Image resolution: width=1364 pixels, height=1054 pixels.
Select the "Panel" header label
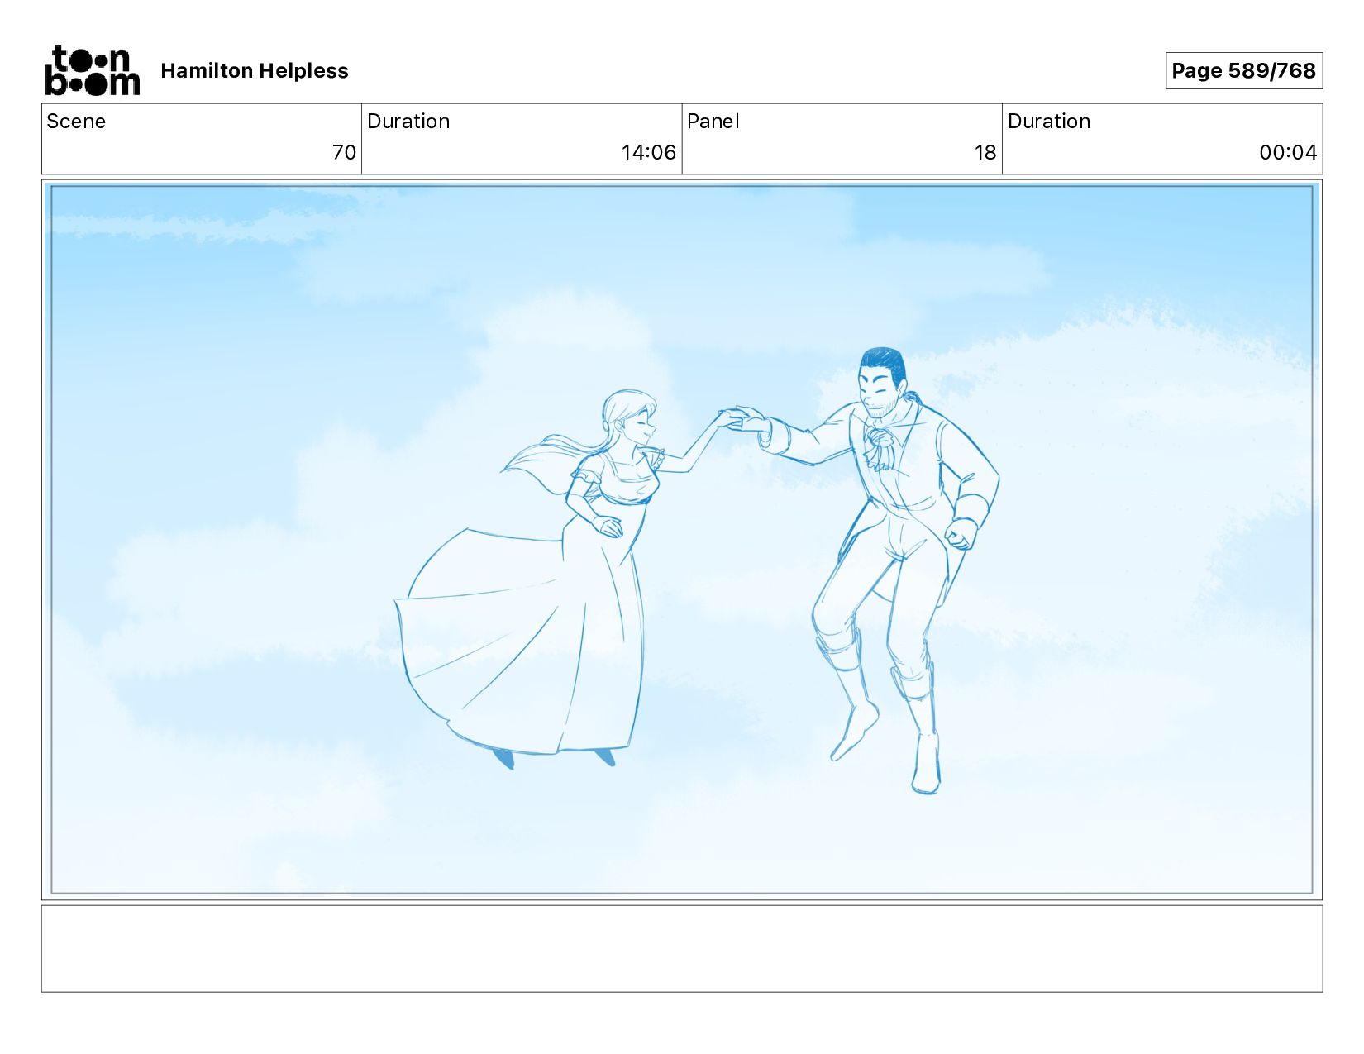tap(713, 122)
